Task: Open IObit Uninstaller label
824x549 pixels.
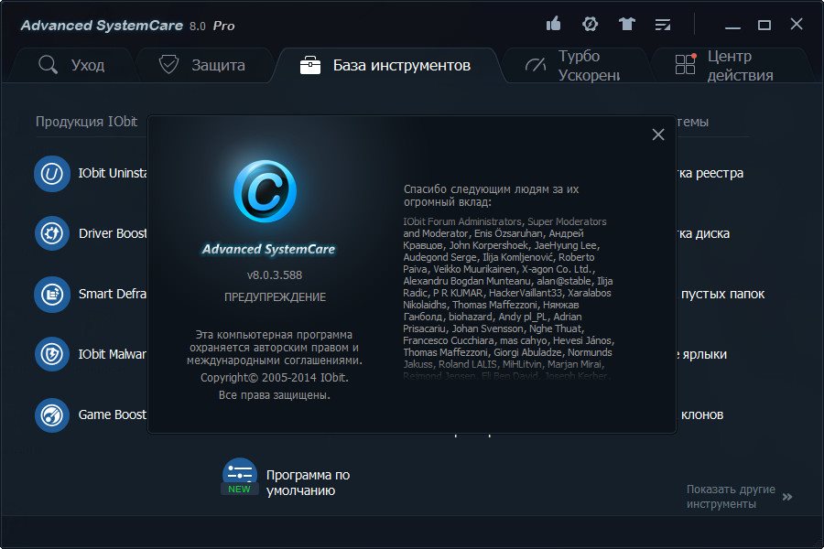Action: point(113,173)
